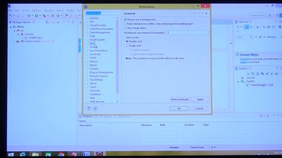Expand the Run/Debug preferences node
The height and width of the screenshot is (158, 282).
click(88, 80)
